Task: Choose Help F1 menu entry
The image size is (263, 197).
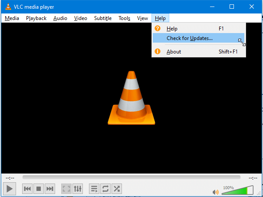Action: (199, 29)
